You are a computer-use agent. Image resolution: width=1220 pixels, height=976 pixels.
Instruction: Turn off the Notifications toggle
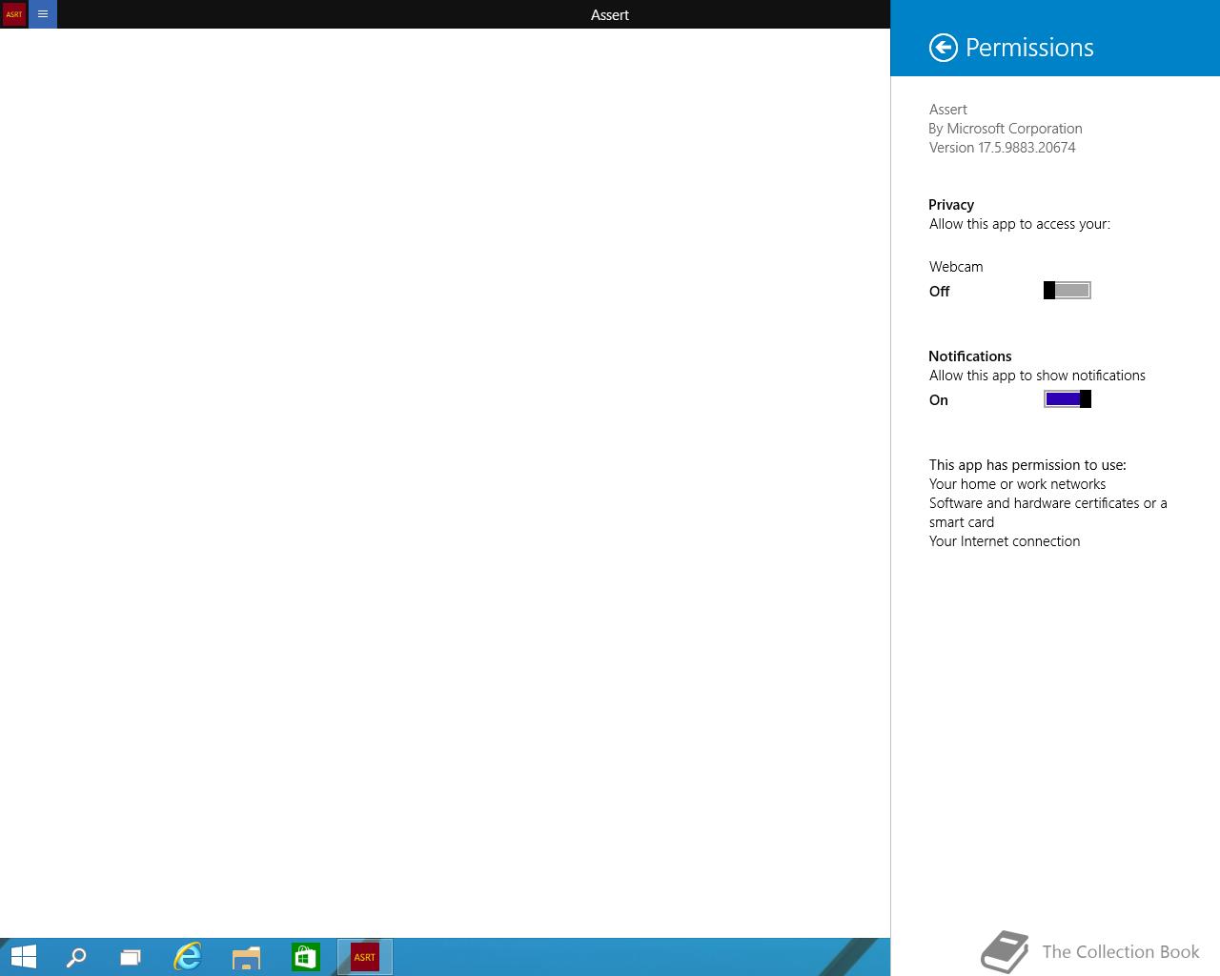tap(1067, 399)
